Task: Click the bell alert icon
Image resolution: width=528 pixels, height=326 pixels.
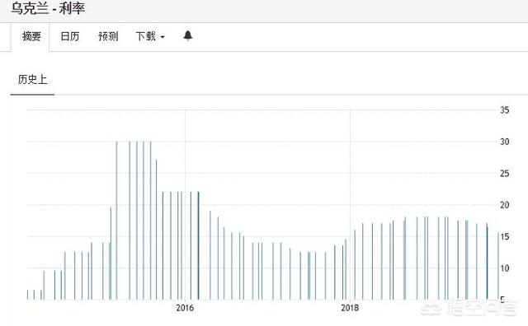Action: (x=188, y=35)
